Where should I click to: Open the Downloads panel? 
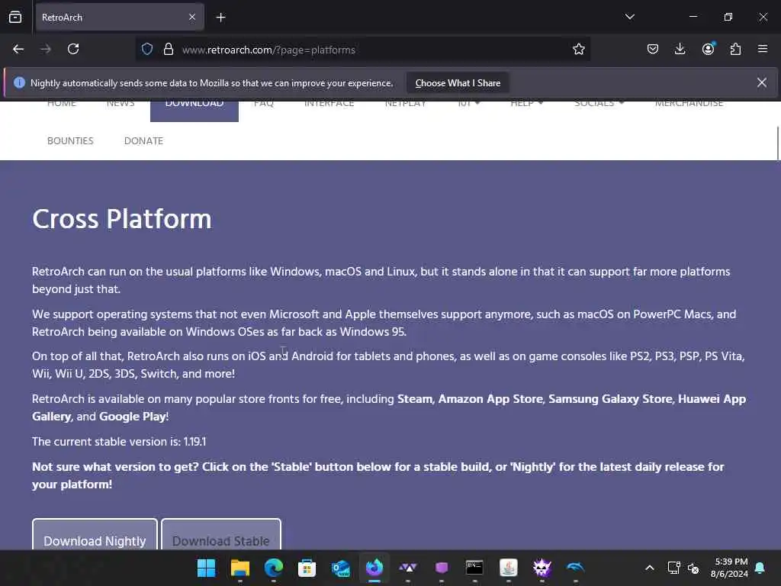(680, 50)
